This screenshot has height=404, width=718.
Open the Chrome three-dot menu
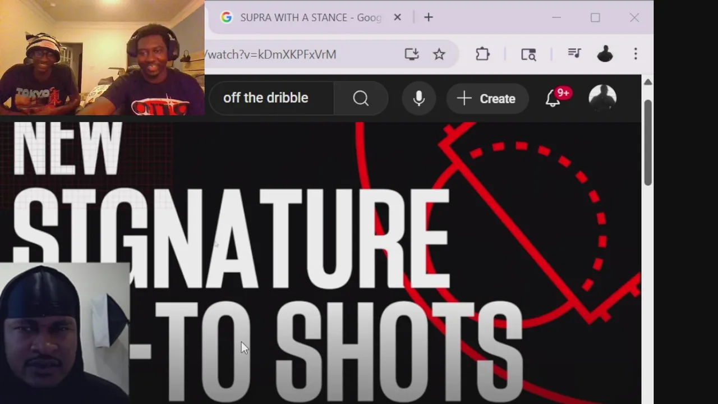pos(636,54)
